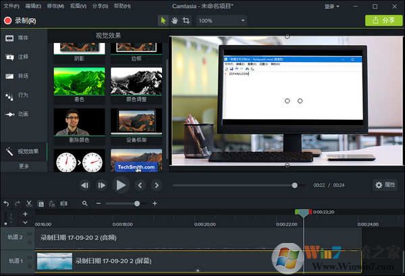Open the 注释 annotations panel
405x276 pixels.
point(17,57)
